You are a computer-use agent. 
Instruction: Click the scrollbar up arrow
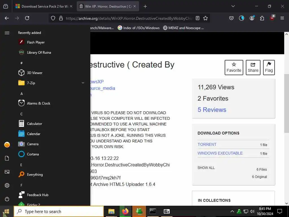pos(286,34)
